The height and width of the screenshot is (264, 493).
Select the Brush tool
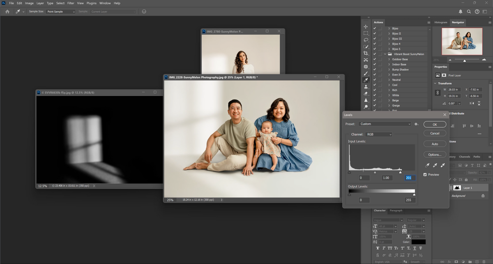point(366,73)
